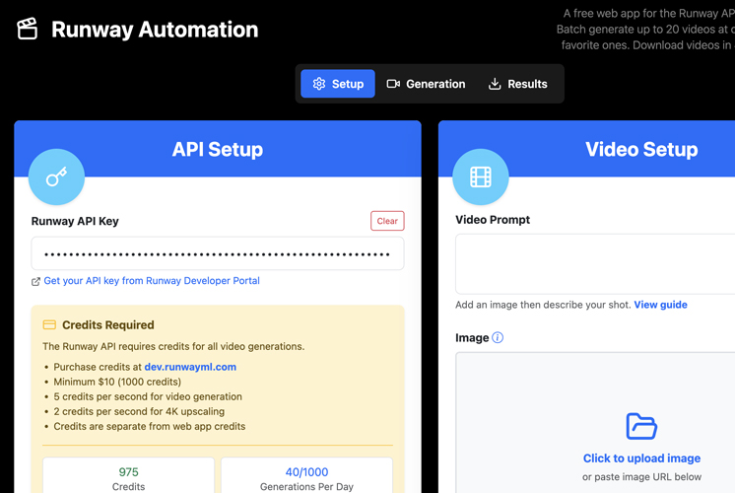Click into the Video Prompt text box
The image size is (735, 493).
595,263
